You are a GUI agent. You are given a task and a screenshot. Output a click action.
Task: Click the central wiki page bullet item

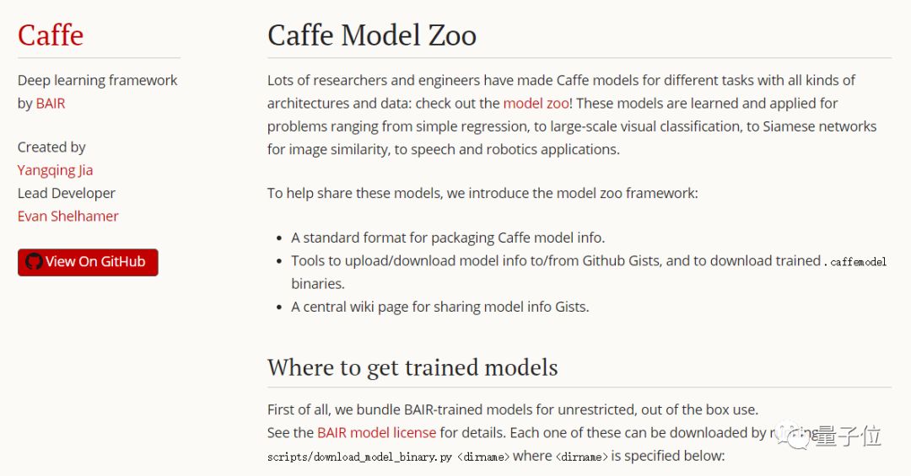point(439,307)
